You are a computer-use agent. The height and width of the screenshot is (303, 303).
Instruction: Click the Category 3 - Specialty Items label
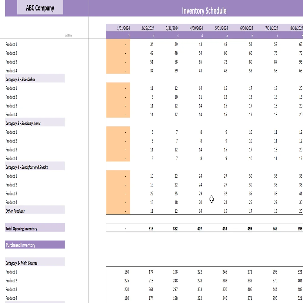click(23, 123)
